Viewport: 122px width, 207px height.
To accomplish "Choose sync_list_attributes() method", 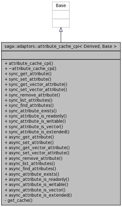I will coord(28,100).
